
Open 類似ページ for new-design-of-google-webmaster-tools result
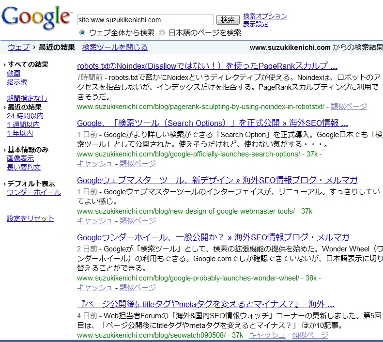click(138, 220)
